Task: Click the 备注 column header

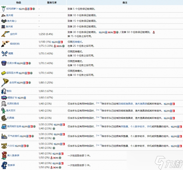Action: click(125, 3)
